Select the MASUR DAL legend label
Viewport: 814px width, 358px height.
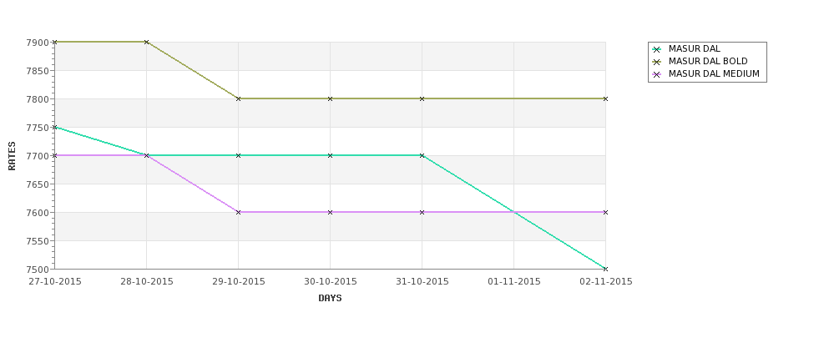click(694, 49)
